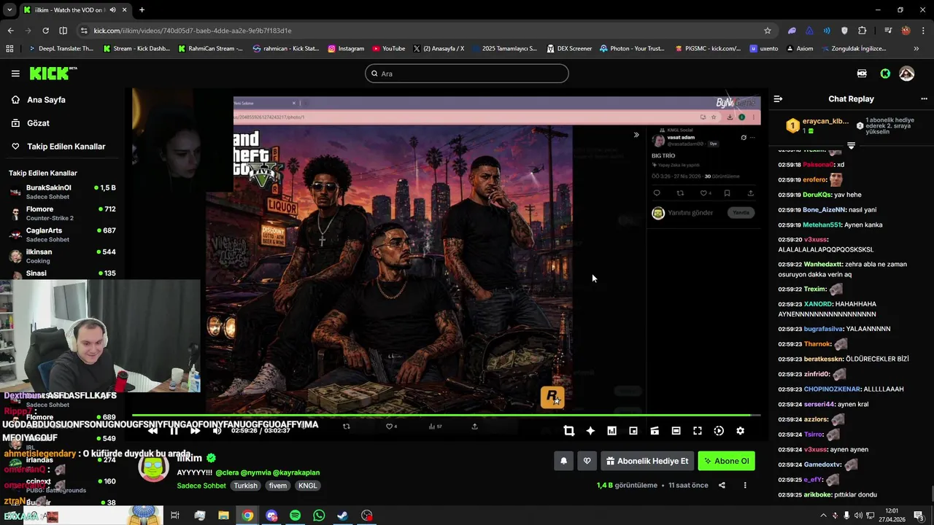
Task: Share the VOD using share icon
Action: 722,485
